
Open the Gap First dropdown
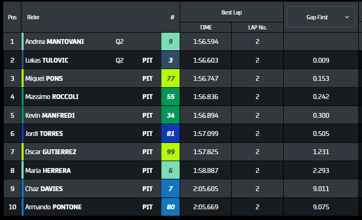pyautogui.click(x=321, y=17)
